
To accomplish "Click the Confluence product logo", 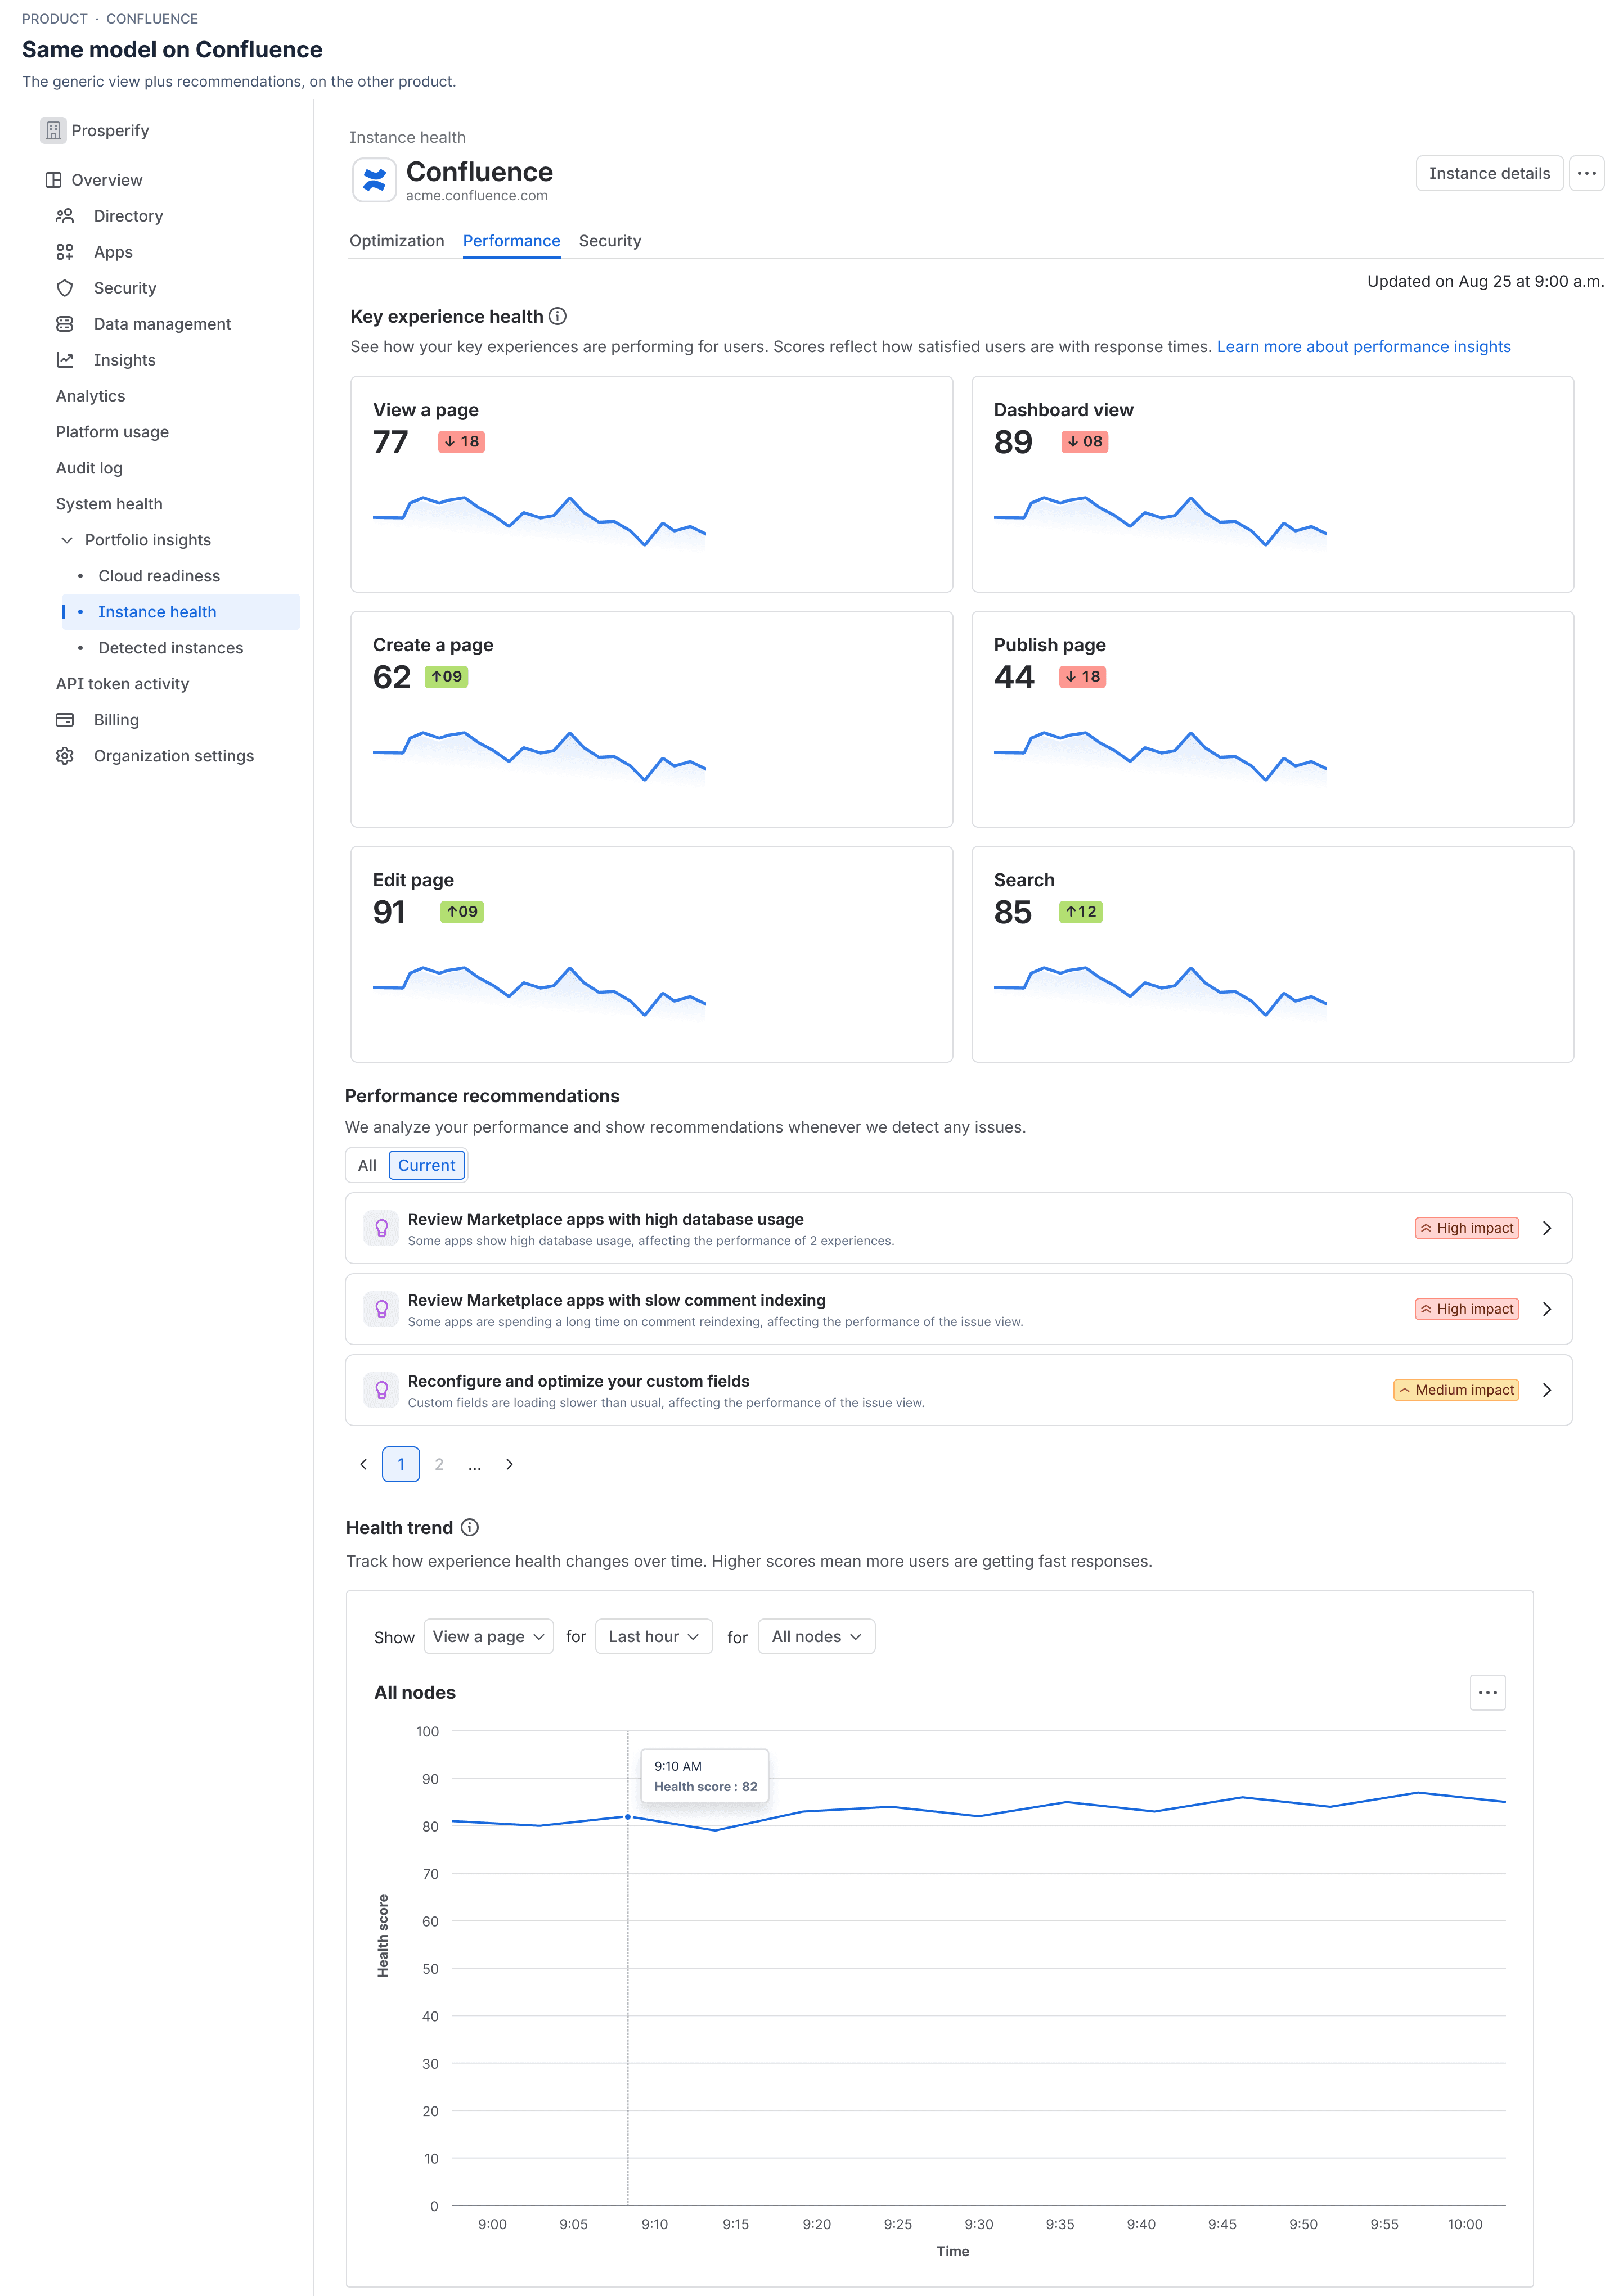I will point(374,180).
